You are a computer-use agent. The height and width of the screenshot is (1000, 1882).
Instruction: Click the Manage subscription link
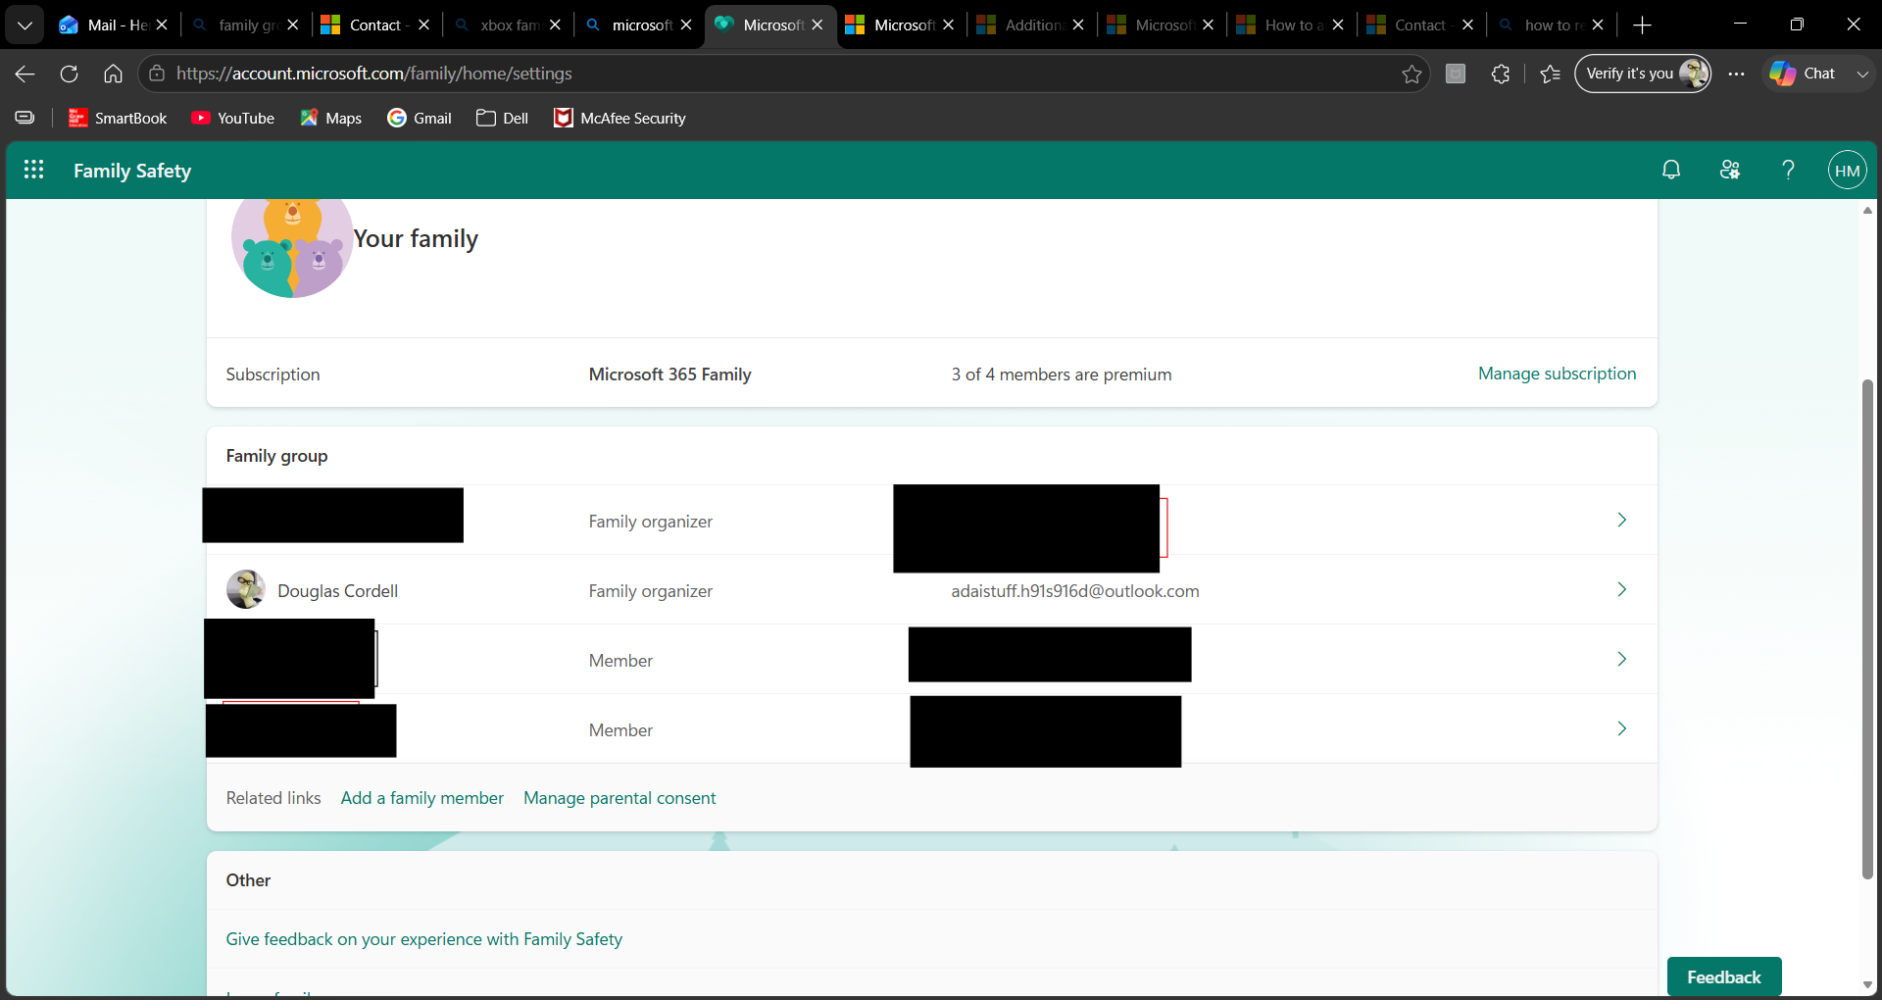(x=1557, y=374)
